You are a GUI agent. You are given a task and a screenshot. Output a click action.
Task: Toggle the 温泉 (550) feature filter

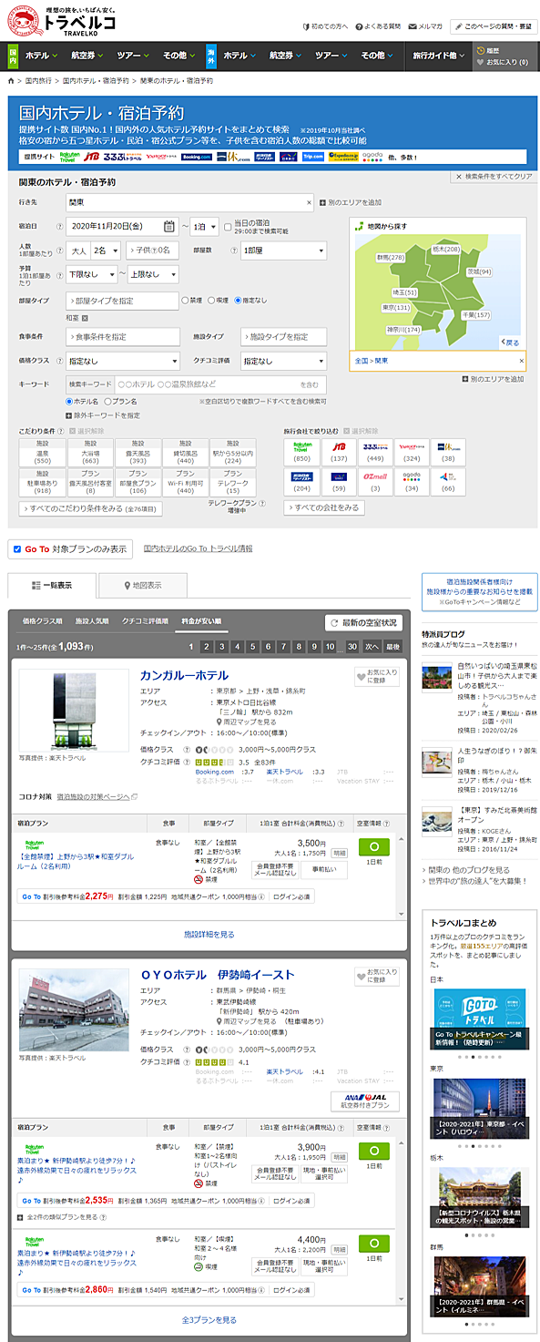click(42, 452)
